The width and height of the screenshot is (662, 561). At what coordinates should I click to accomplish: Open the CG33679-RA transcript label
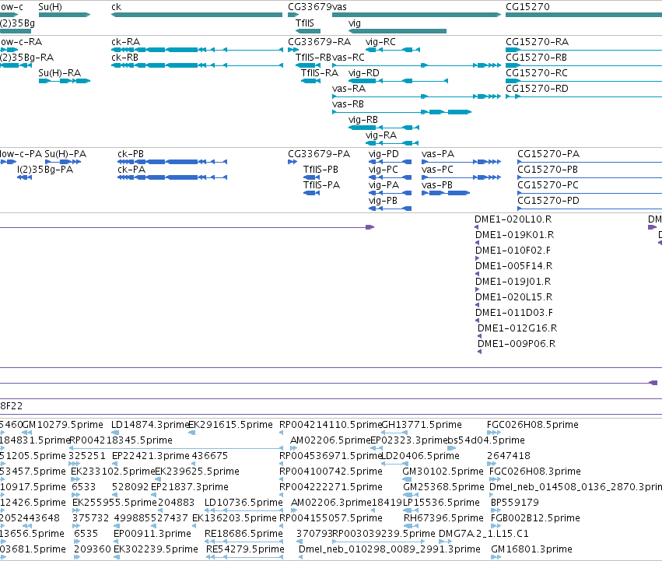pyautogui.click(x=319, y=42)
